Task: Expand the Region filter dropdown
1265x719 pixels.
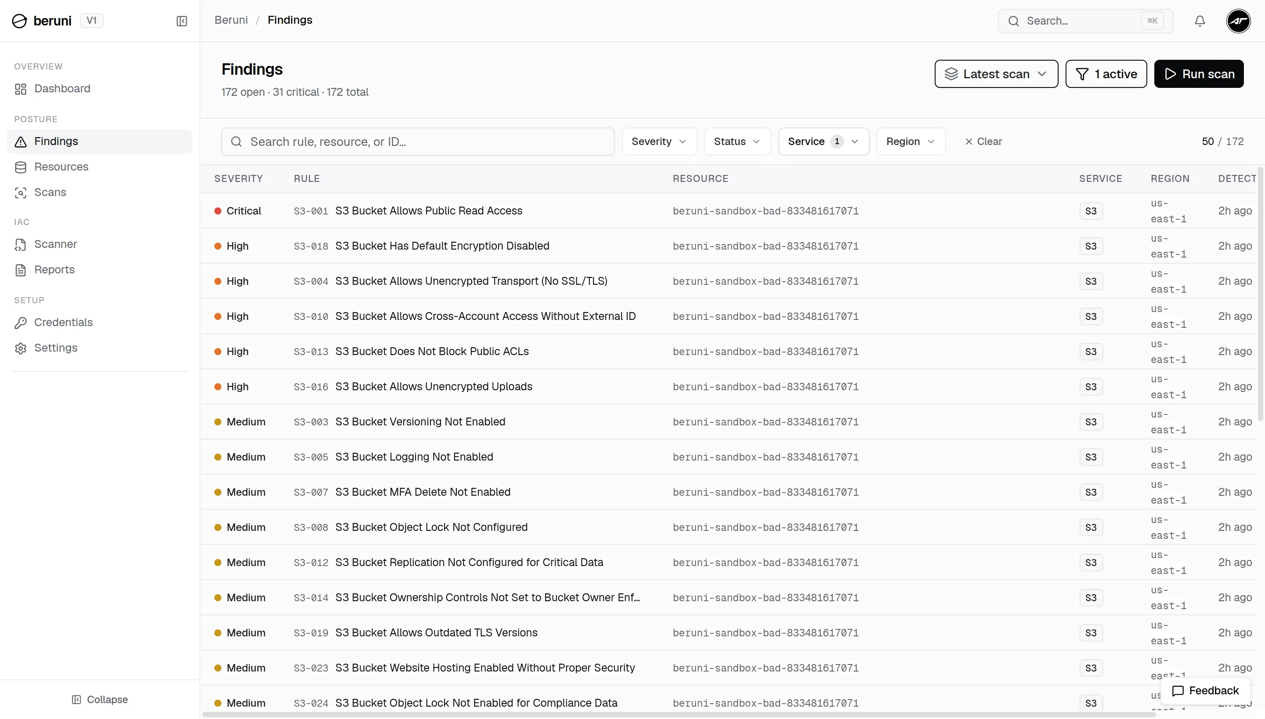Action: click(911, 142)
